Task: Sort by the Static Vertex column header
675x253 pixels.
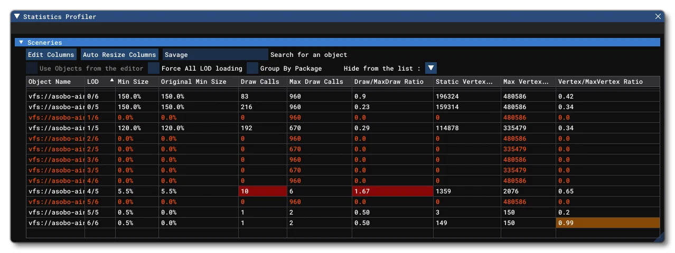Action: [467, 82]
